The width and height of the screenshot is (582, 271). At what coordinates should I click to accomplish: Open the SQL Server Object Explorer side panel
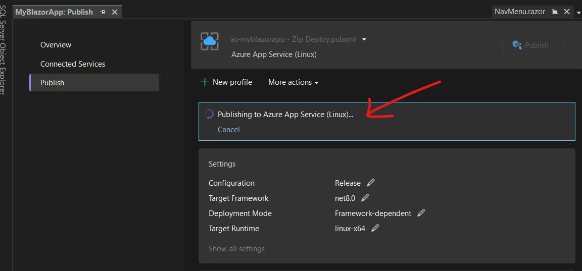coord(4,49)
